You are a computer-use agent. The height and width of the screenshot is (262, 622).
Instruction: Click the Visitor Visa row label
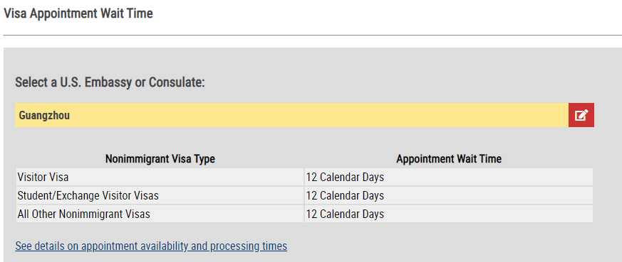[43, 177]
